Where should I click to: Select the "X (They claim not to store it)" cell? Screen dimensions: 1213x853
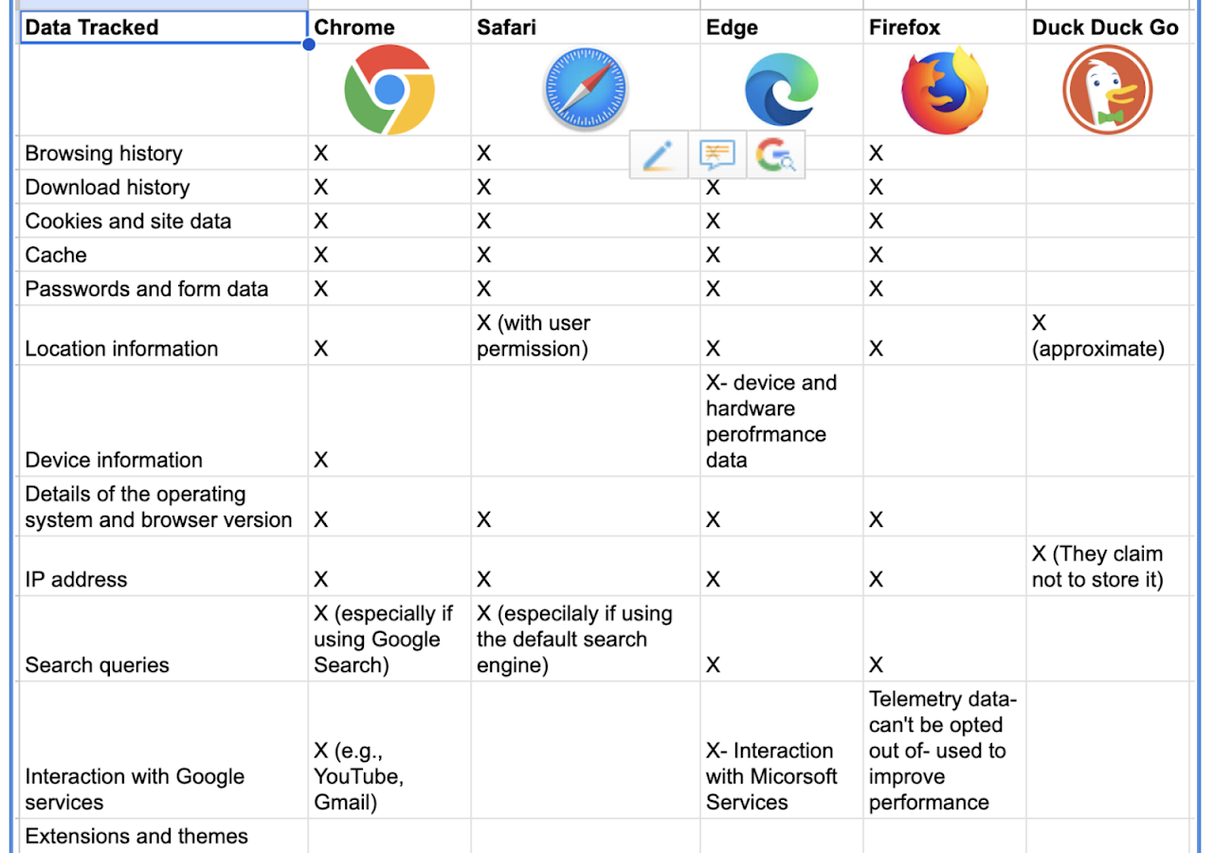[x=1106, y=567]
